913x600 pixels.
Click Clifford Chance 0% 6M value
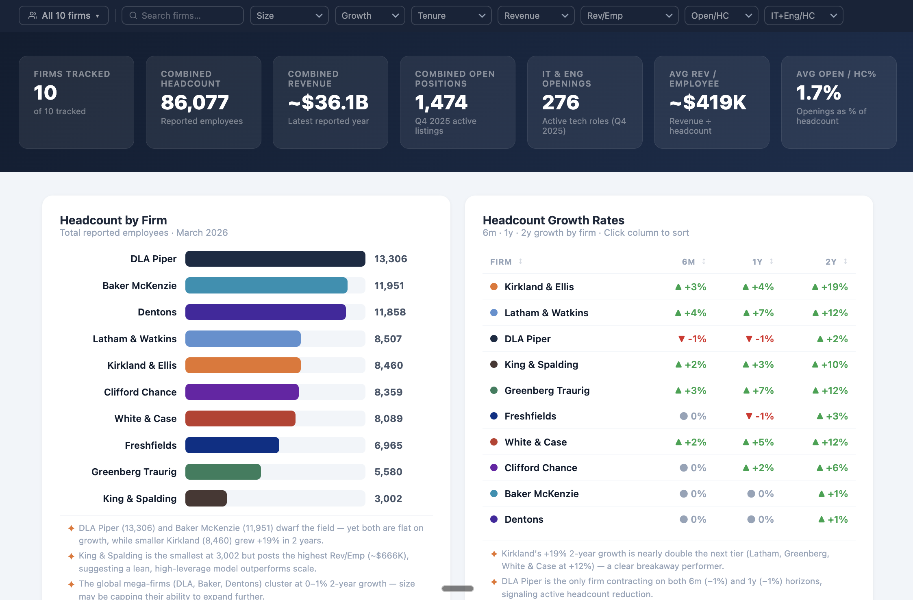click(x=693, y=468)
